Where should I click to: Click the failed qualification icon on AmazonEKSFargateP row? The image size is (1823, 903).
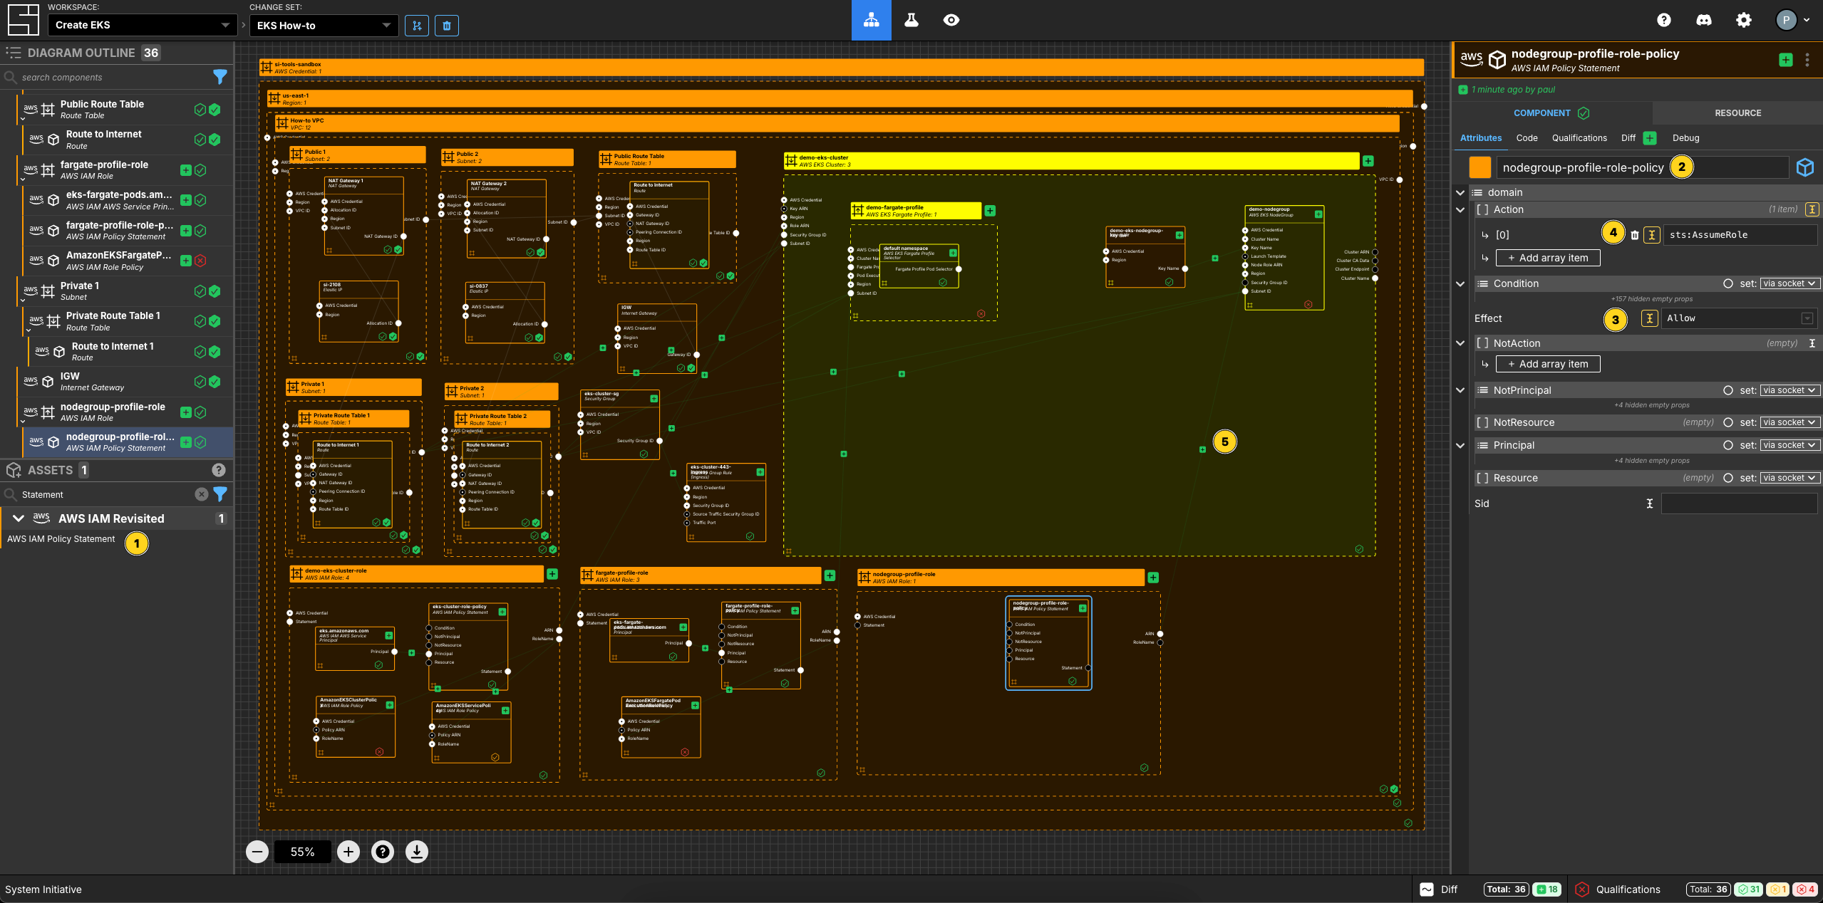201,261
